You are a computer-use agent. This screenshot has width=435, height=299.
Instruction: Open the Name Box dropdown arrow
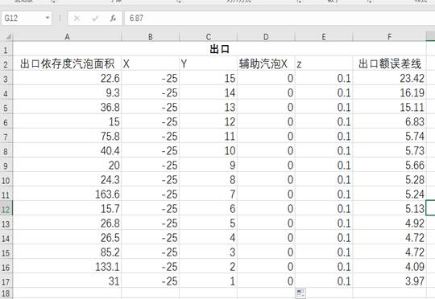coord(48,18)
